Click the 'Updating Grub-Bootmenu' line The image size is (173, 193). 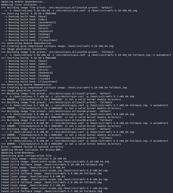click(x=18, y=152)
